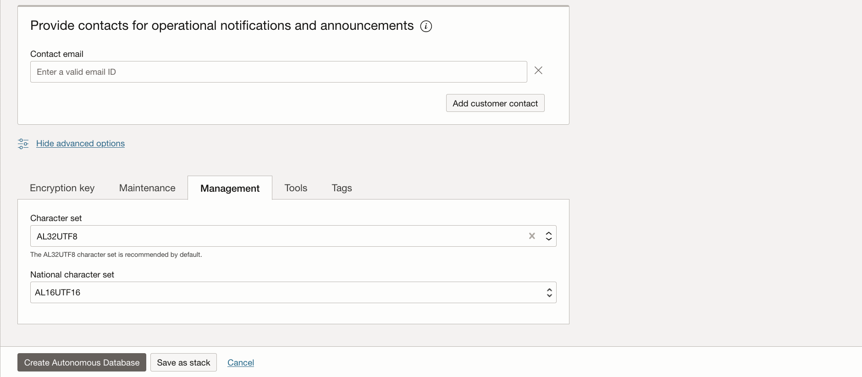Open the Maintenance tab
862x377 pixels.
point(147,188)
